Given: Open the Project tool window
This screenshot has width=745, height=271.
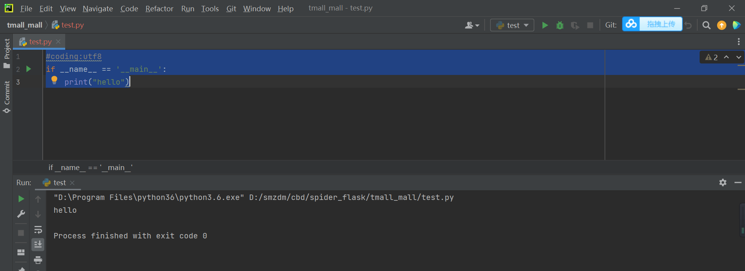Looking at the screenshot, I should 7,54.
